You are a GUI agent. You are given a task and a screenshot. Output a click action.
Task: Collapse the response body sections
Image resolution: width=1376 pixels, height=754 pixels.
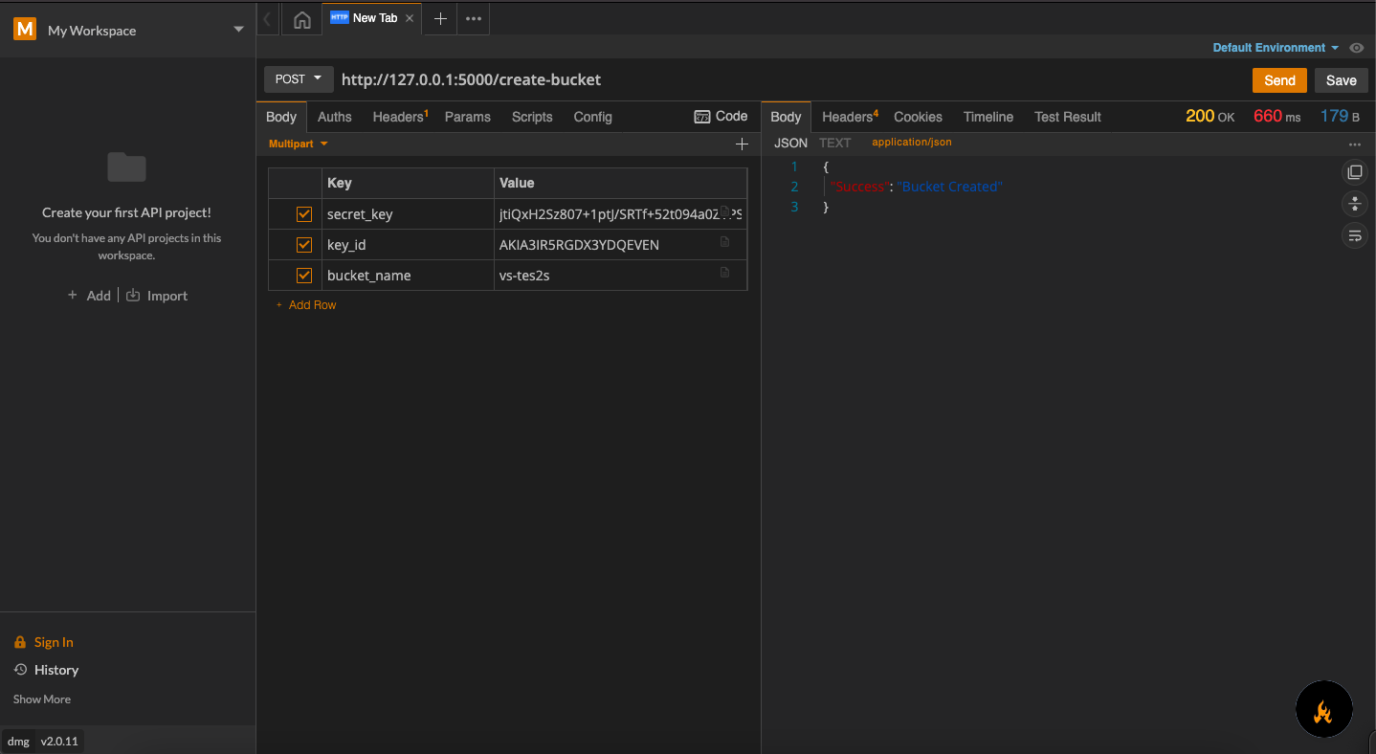pos(1355,204)
